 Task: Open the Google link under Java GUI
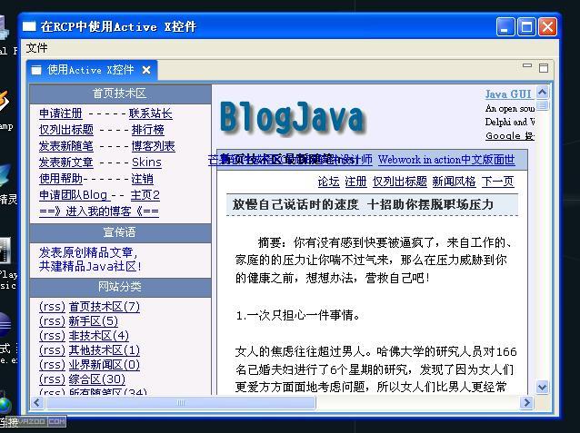click(510, 135)
